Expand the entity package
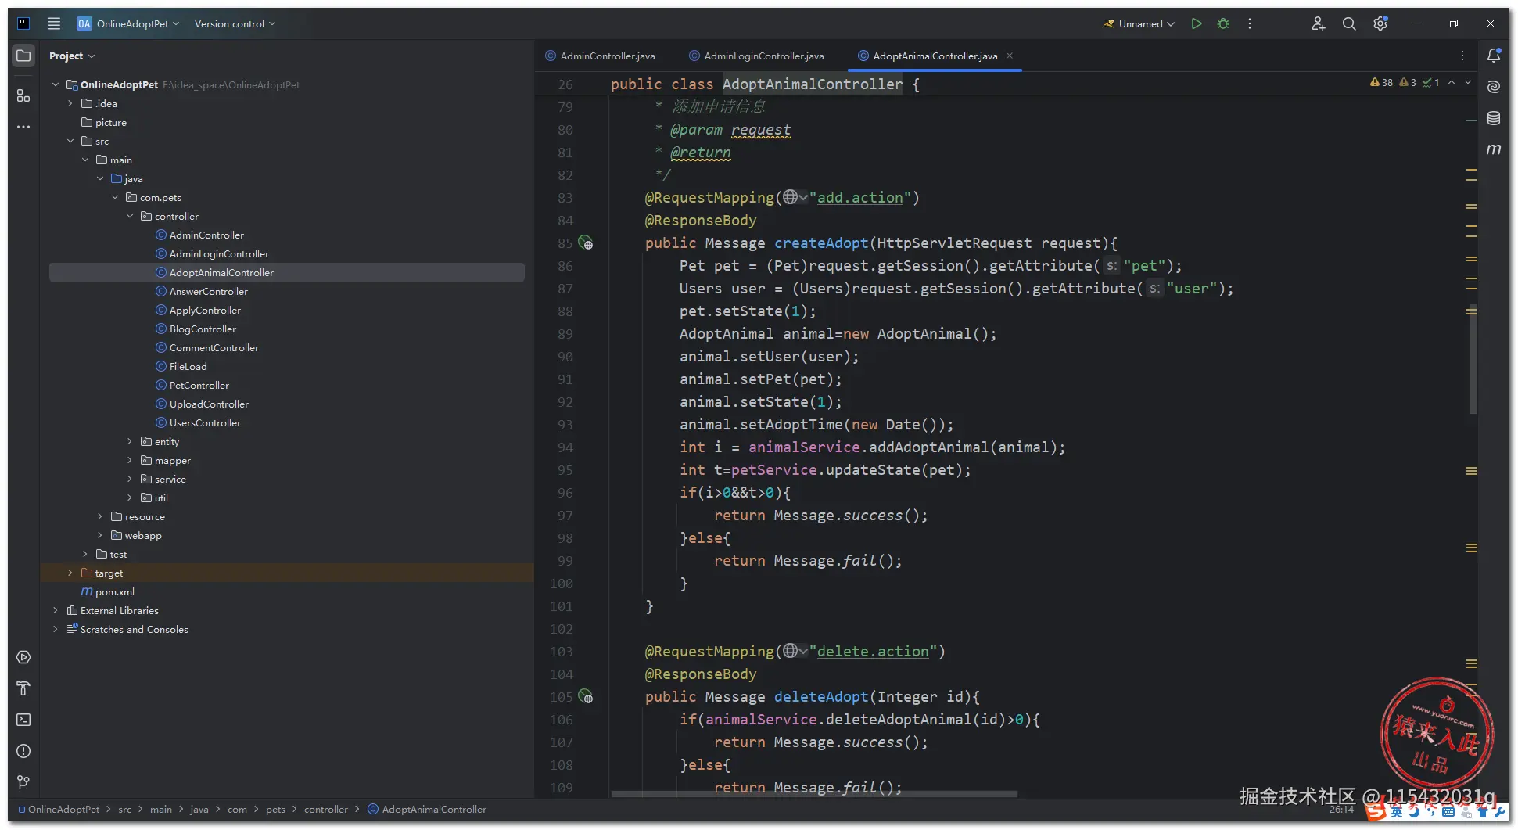The height and width of the screenshot is (830, 1518). point(130,441)
